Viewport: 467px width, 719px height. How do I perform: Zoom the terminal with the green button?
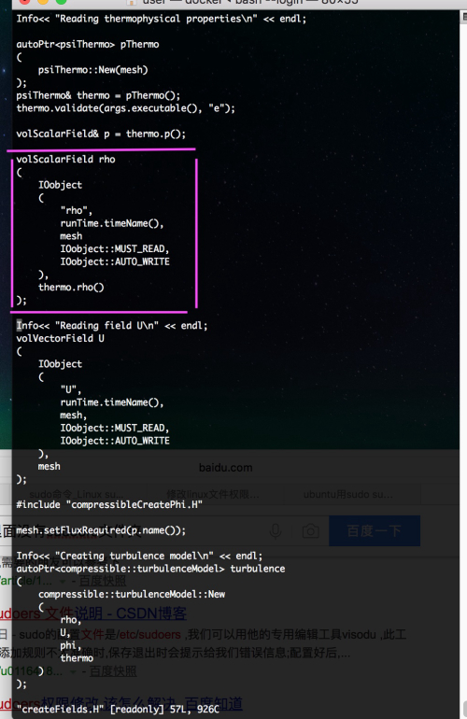(x=61, y=1)
